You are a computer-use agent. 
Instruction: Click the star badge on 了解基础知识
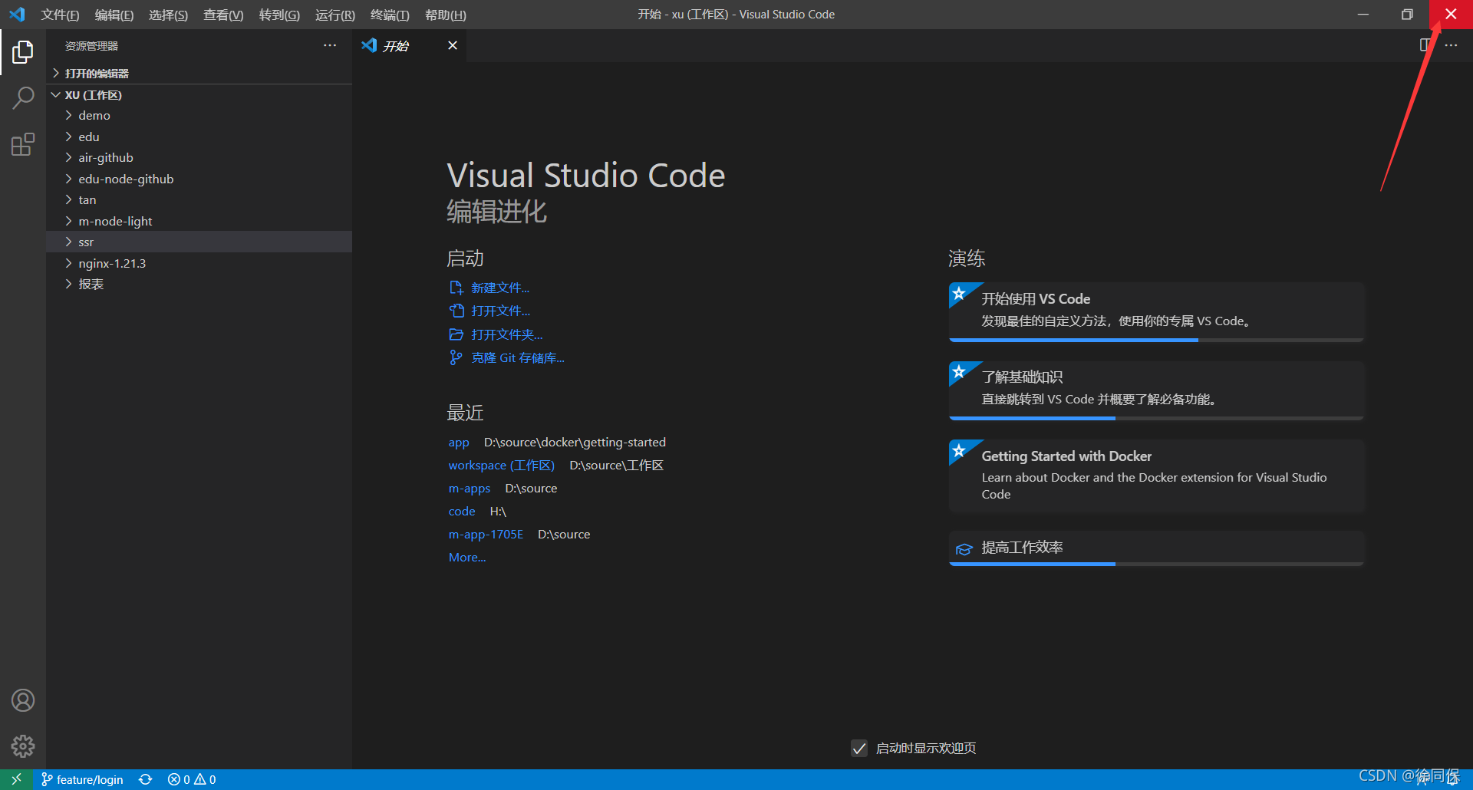point(959,372)
